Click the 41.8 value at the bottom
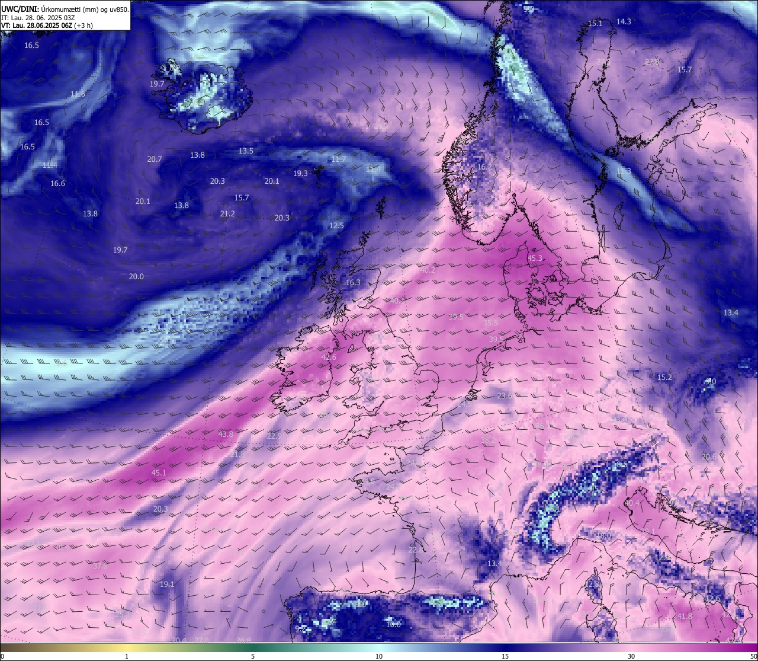 pyautogui.click(x=684, y=616)
